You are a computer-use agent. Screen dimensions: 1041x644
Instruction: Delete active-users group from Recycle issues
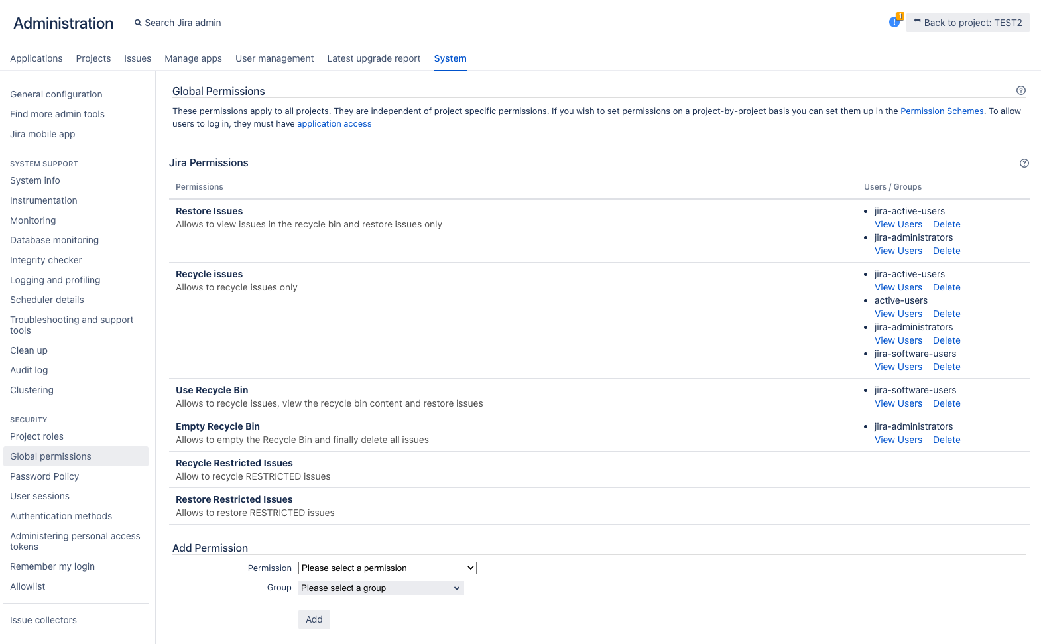[946, 314]
